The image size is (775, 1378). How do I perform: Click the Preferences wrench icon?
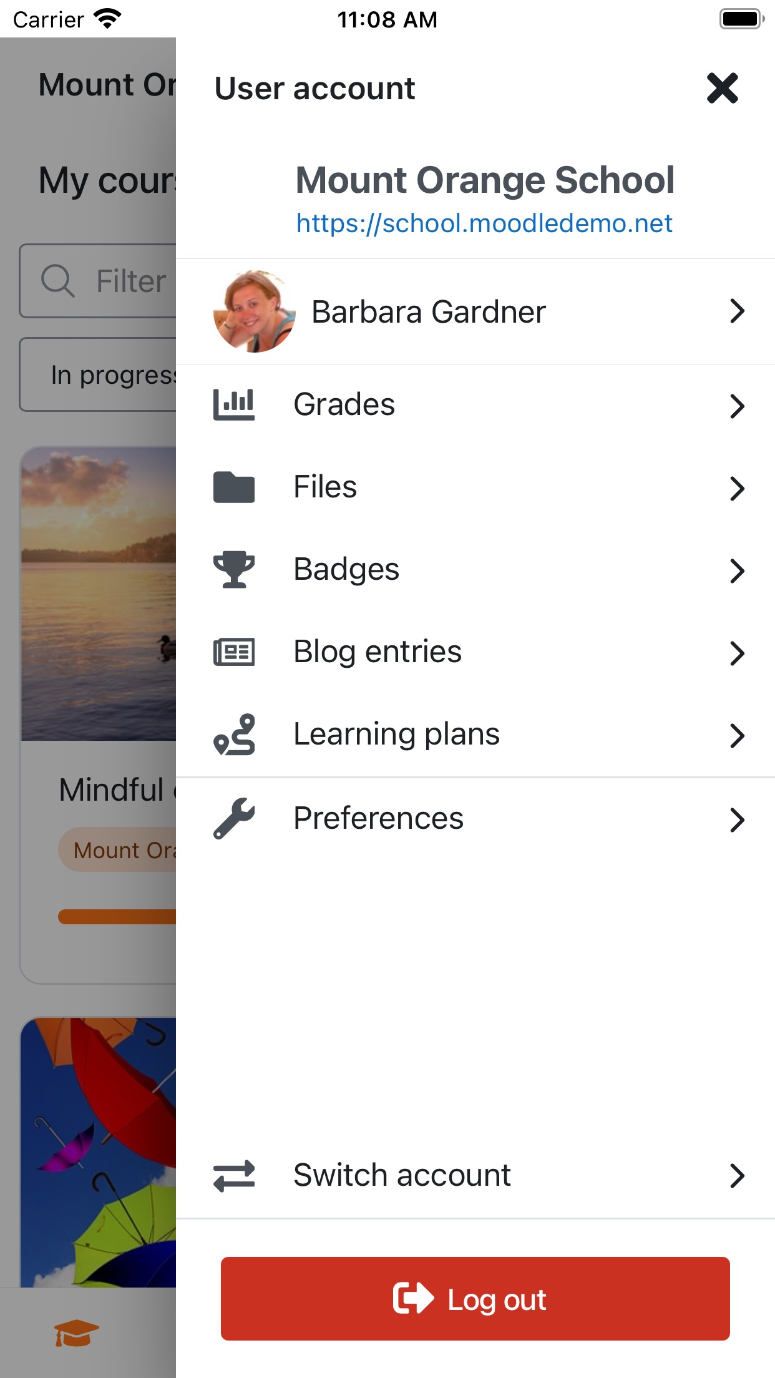pyautogui.click(x=234, y=818)
